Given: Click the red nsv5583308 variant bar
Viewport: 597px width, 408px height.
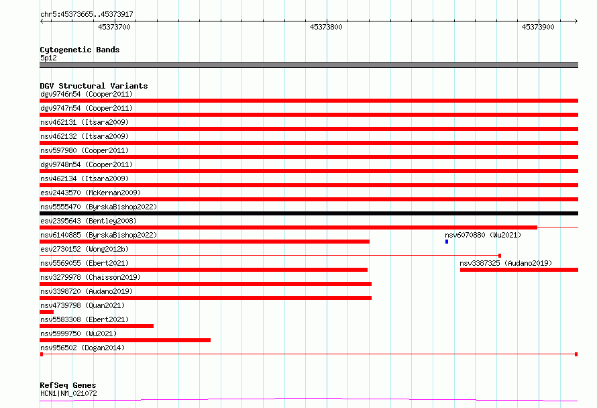Looking at the screenshot, I should click(97, 326).
